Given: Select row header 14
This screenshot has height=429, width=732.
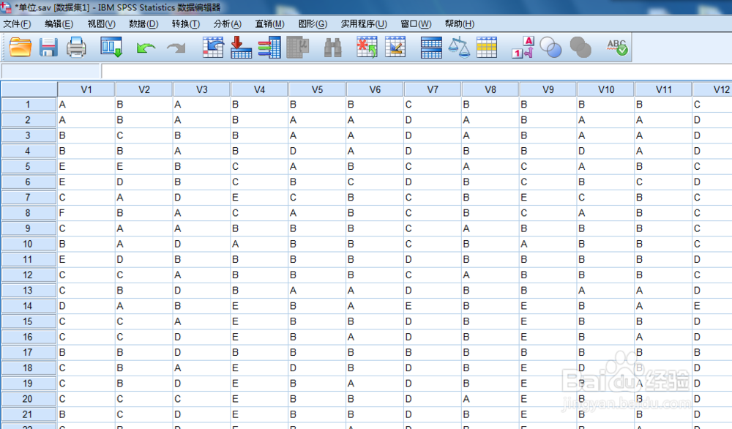Looking at the screenshot, I should [29, 306].
